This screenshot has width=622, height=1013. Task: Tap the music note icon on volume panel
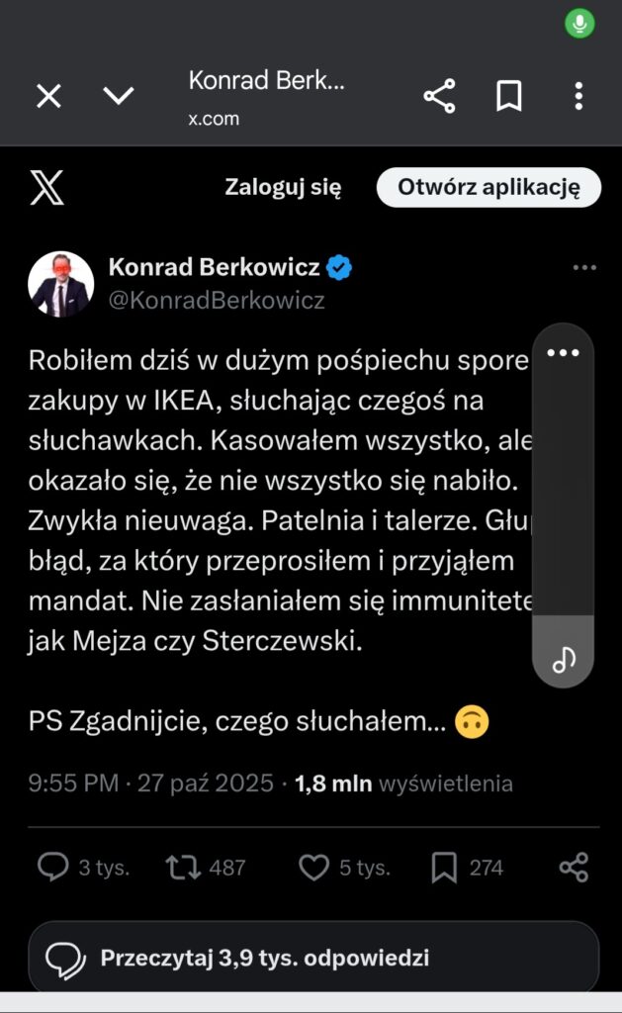(564, 659)
